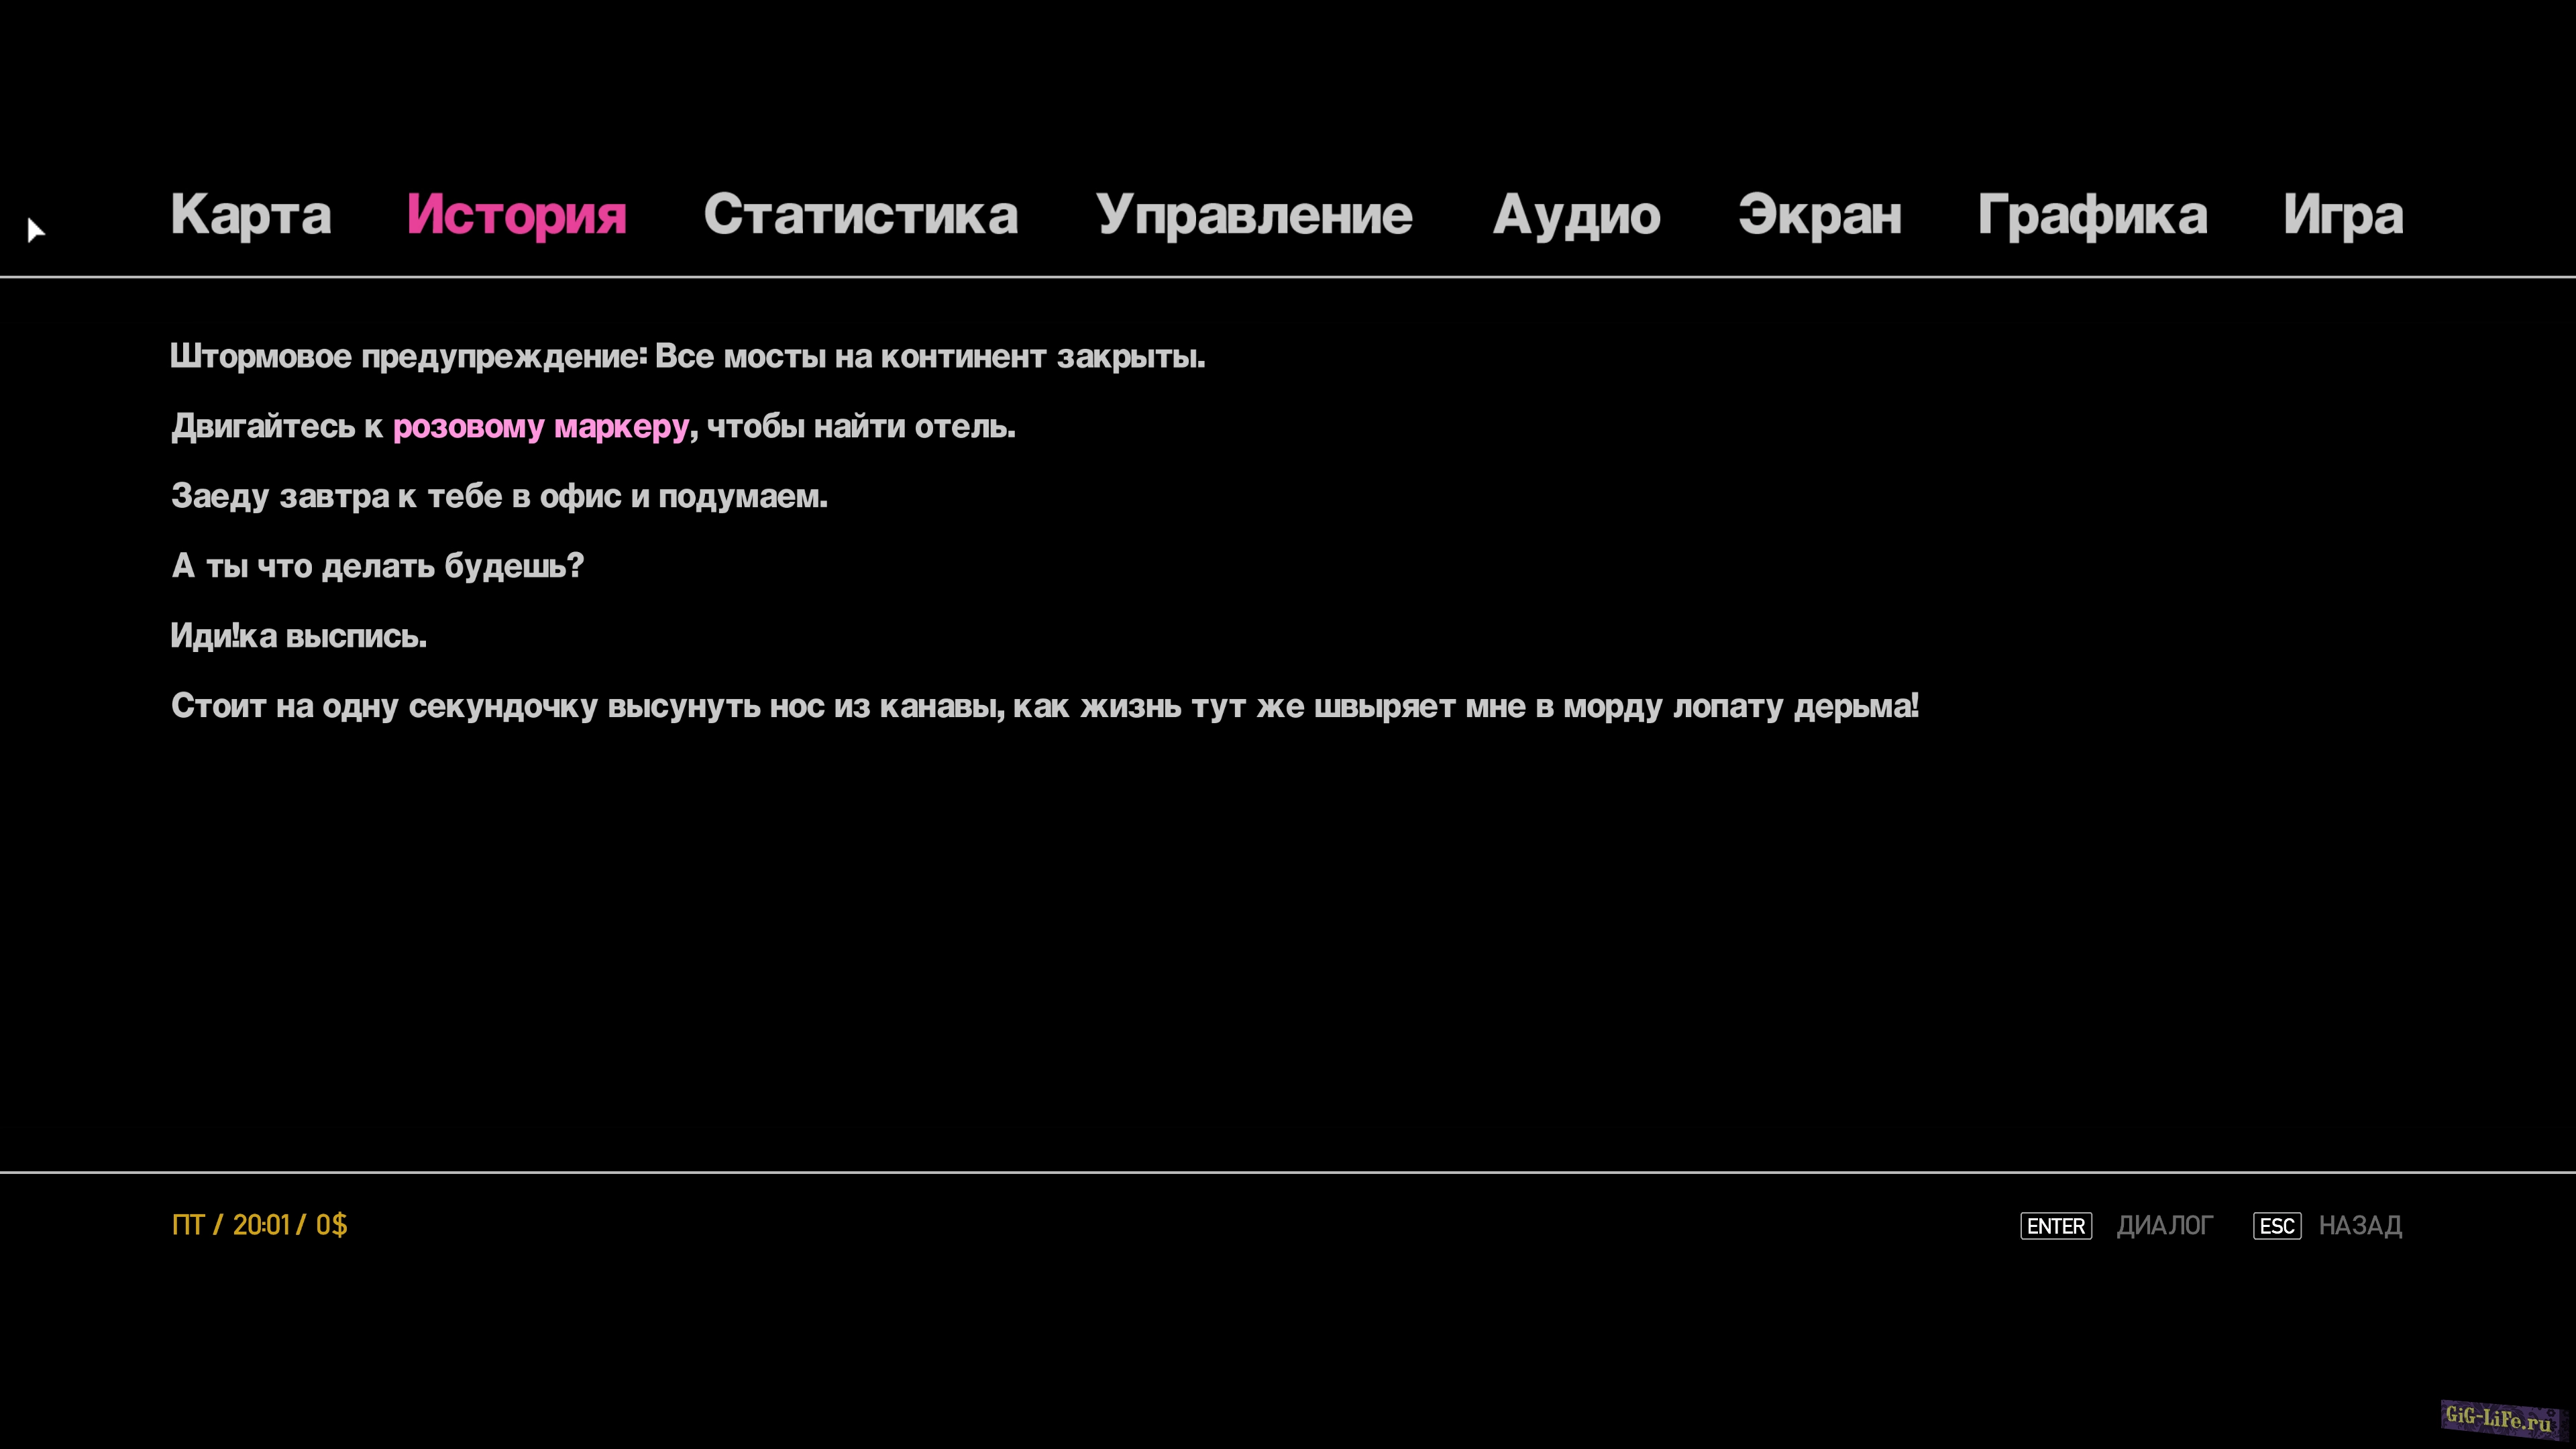2576x1449 pixels.
Task: Open the Управление settings tab
Action: coord(1254,214)
